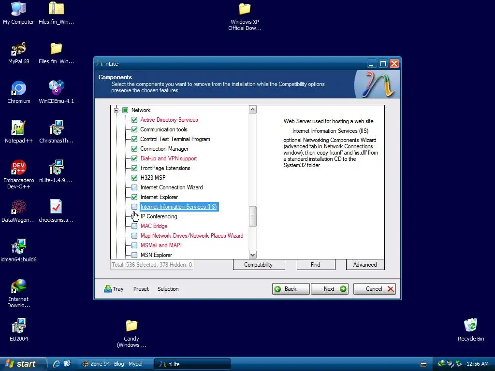Click the nLite title bar icon
The image size is (495, 371).
(100, 63)
